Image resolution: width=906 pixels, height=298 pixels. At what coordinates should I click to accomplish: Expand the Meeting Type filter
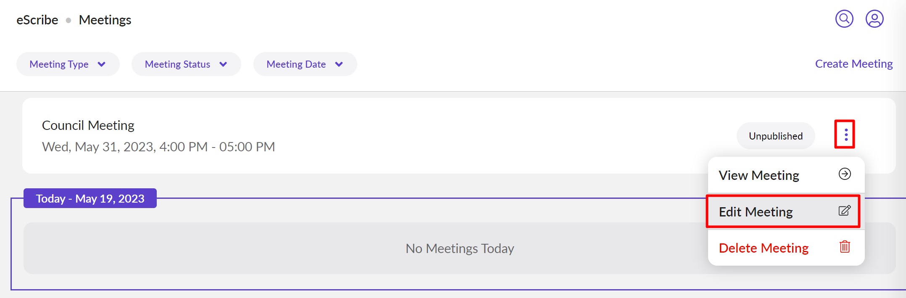coord(68,64)
